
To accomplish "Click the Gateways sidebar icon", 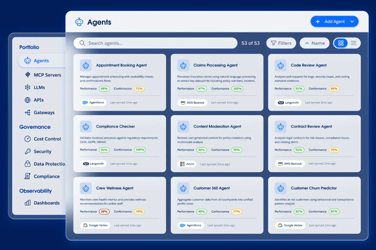I will click(x=28, y=112).
